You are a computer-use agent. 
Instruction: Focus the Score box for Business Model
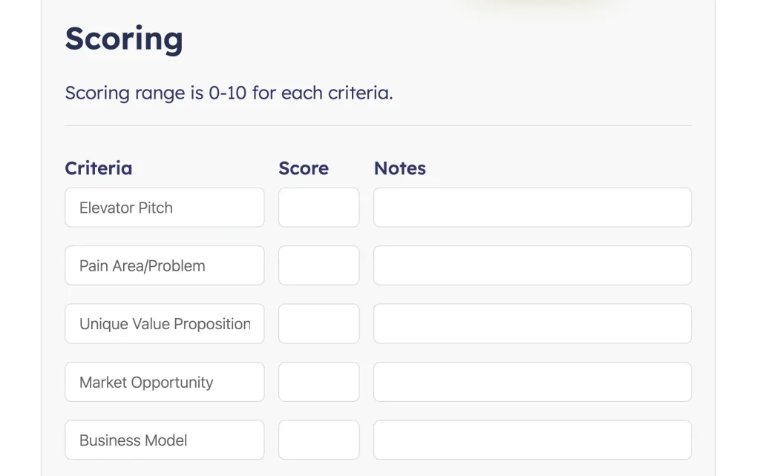point(318,440)
